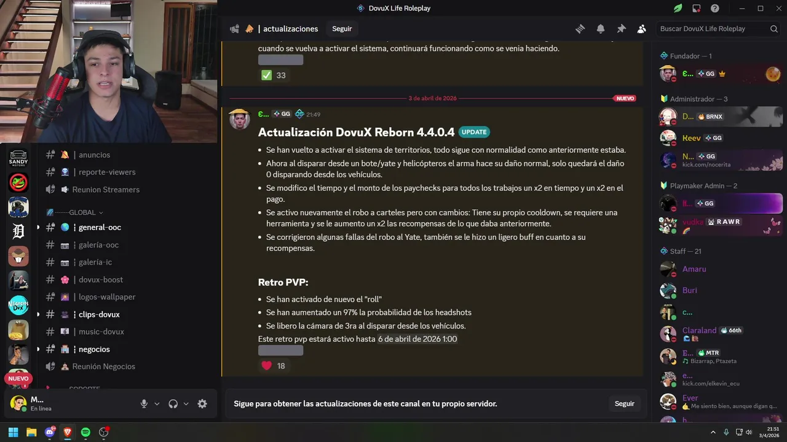This screenshot has height=442, width=787.
Task: Click Seguir button in bottom follow bar
Action: coord(624,403)
